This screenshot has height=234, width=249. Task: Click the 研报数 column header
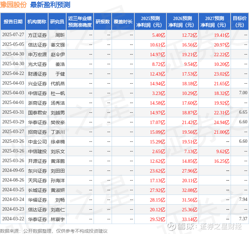coord(103,22)
